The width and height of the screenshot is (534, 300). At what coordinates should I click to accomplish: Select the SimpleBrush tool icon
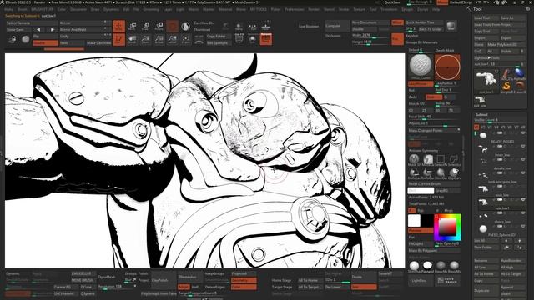(506, 87)
